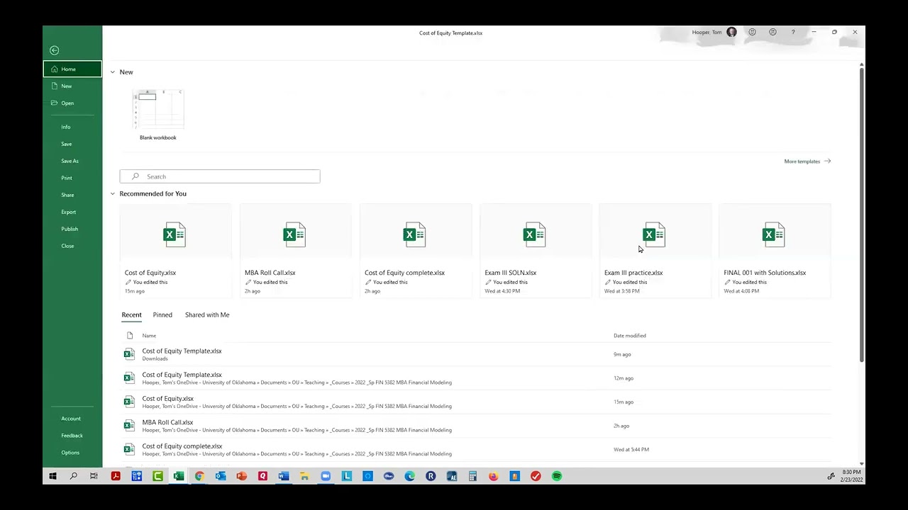
Task: Open FINAL 001 with Solutions.xlsx card
Action: click(775, 250)
